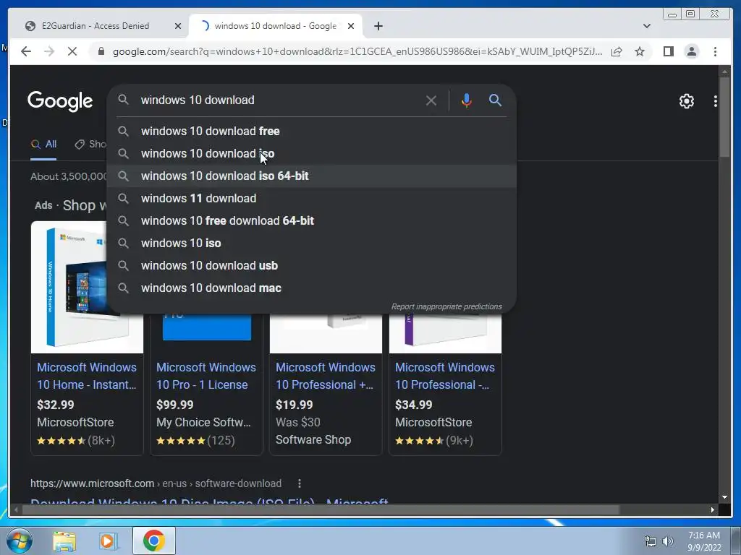741x555 pixels.
Task: Open the vertical dots menu beside the settings gear
Action: [x=716, y=101]
